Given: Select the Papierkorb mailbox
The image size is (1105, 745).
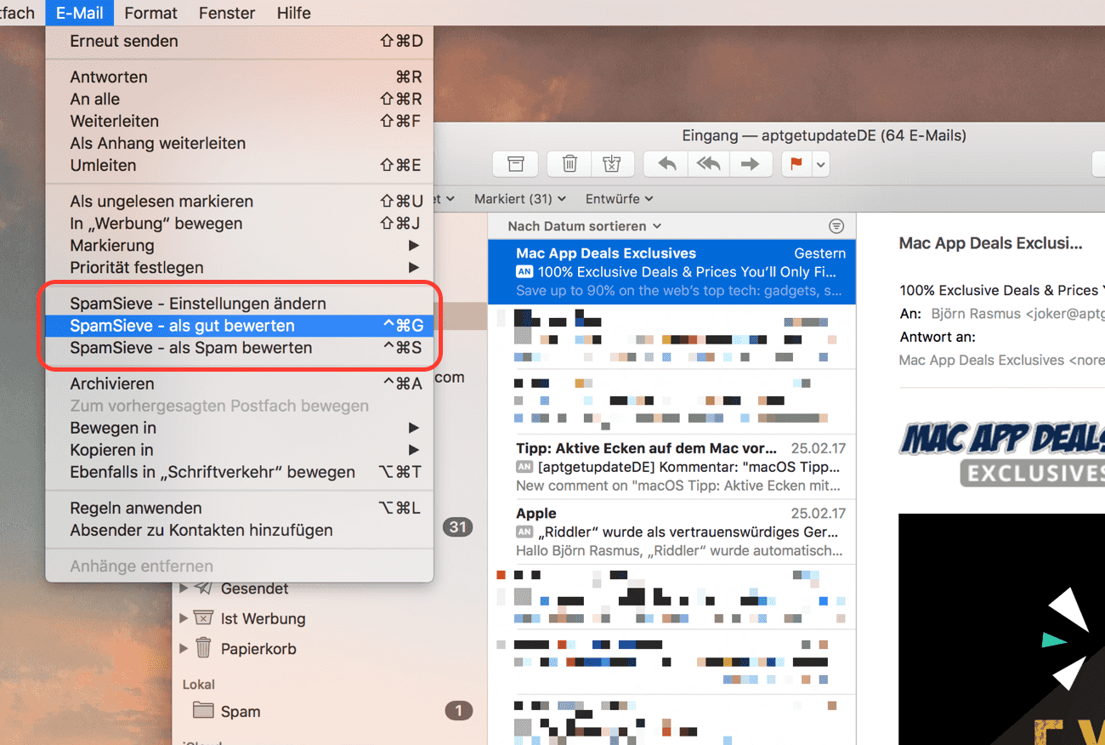Looking at the screenshot, I should tap(258, 649).
